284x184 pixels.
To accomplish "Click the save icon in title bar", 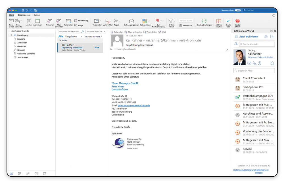I will click(x=23, y=10).
